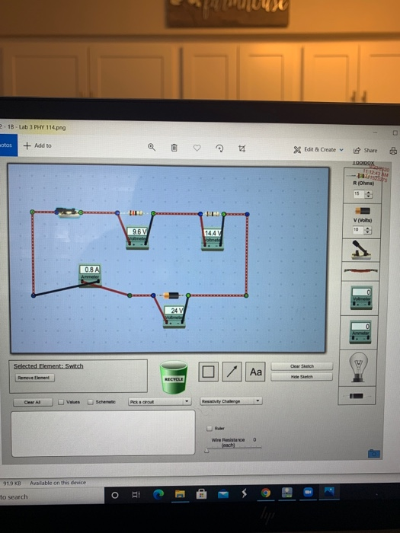Screen dimensions: 400x533
Task: Click the Wire Resistance slider handle
Action: (206, 451)
